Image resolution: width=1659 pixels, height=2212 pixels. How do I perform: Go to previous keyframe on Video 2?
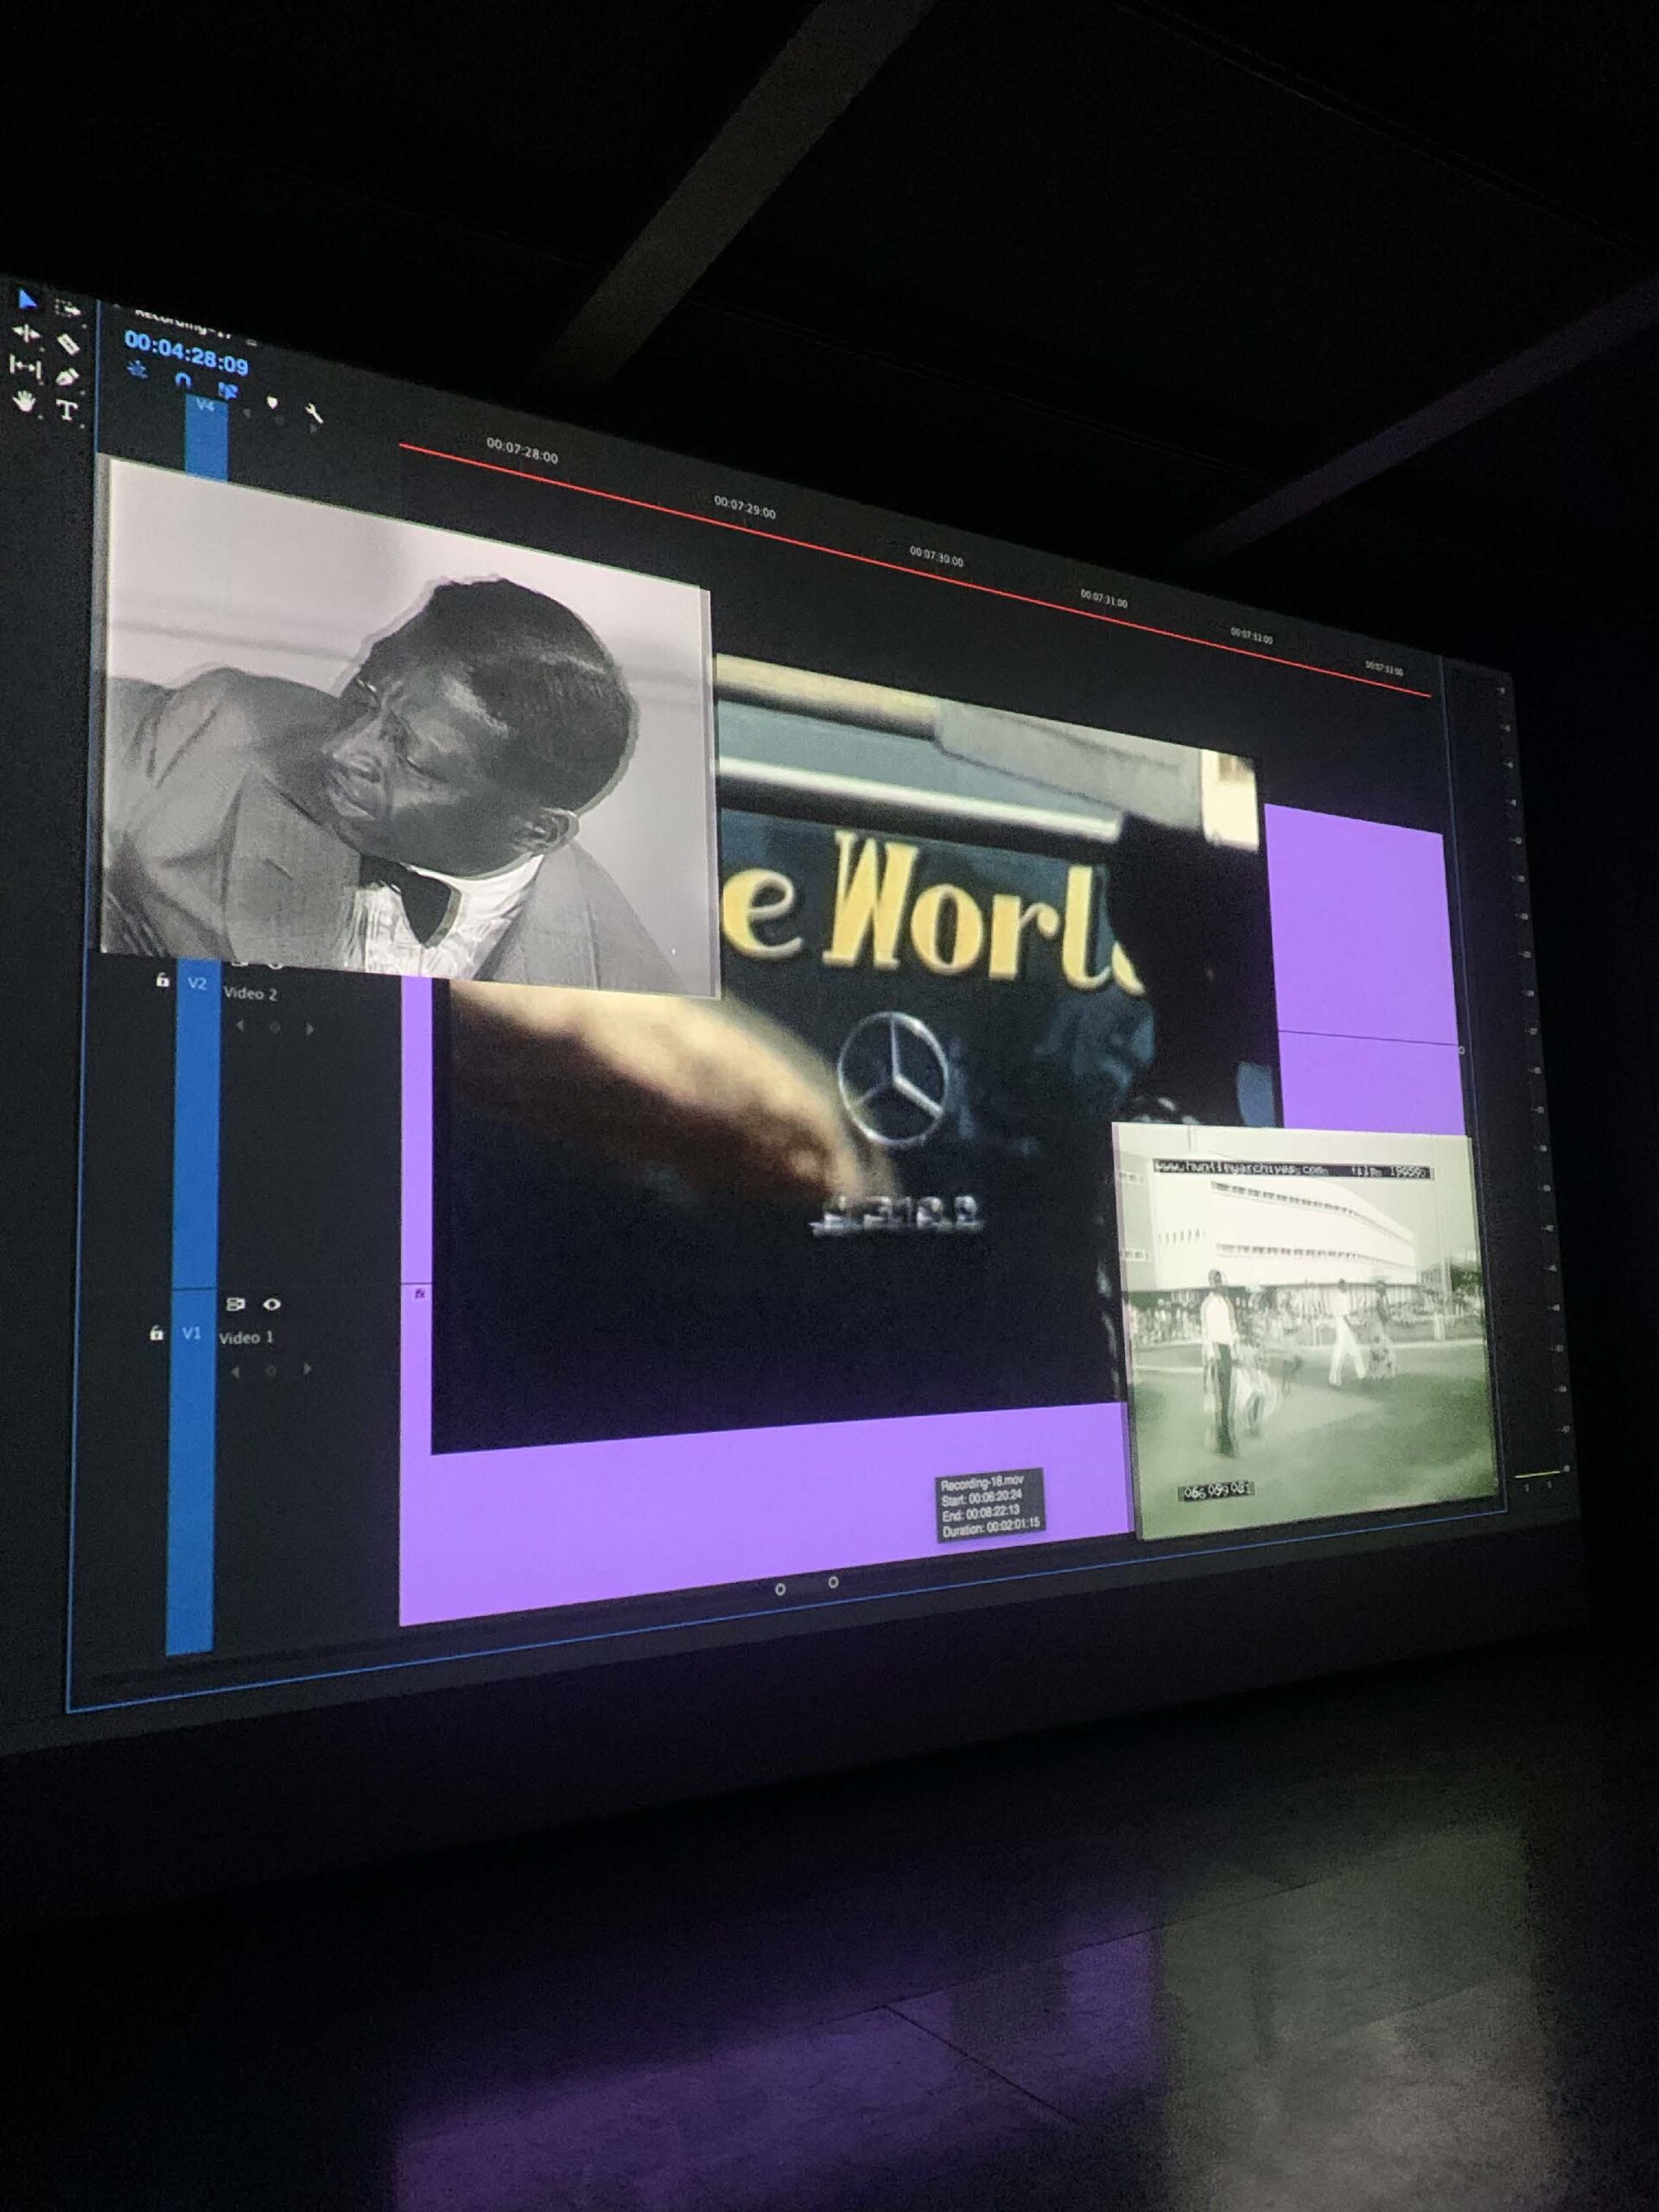239,1025
